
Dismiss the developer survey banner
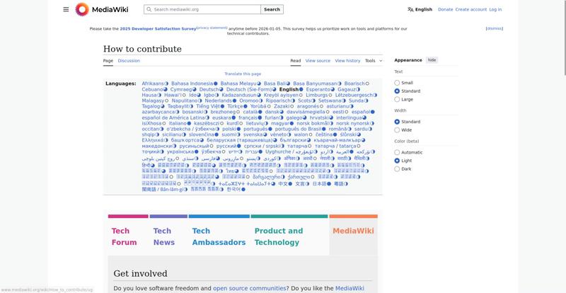point(495,28)
